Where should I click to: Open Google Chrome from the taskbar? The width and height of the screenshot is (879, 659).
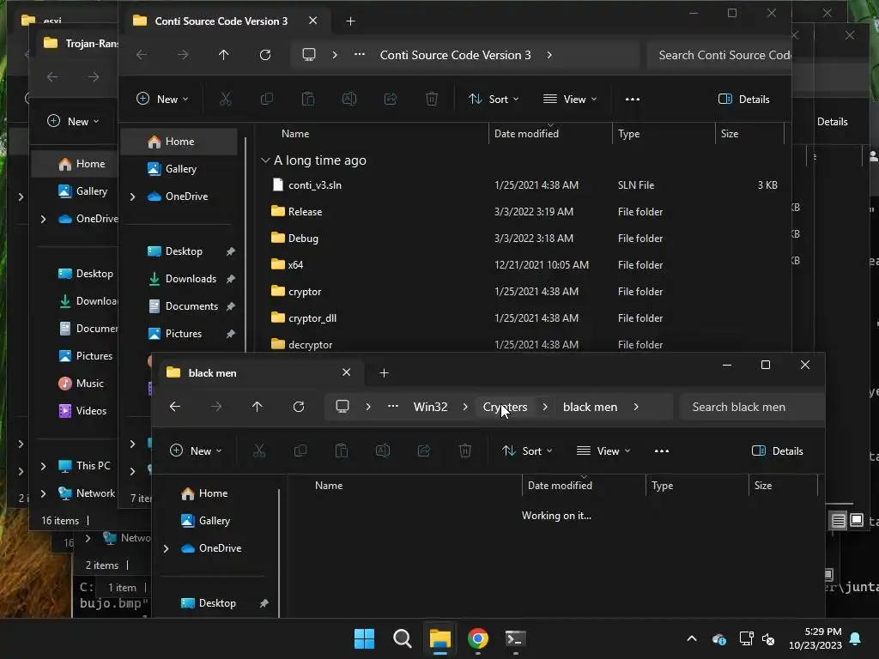[478, 638]
